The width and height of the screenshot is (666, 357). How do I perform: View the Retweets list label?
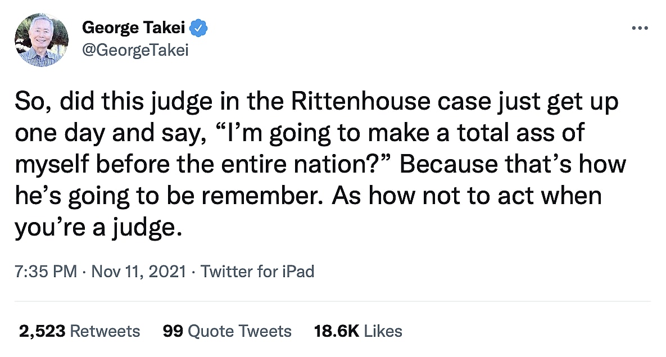(106, 331)
